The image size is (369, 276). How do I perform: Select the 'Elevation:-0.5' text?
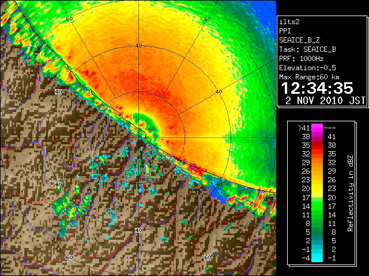click(x=307, y=68)
